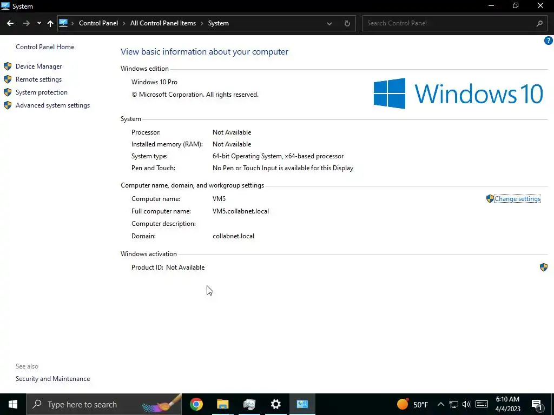Click the taskbar 'Type here to search' box
The image size is (554, 415).
pos(104,404)
